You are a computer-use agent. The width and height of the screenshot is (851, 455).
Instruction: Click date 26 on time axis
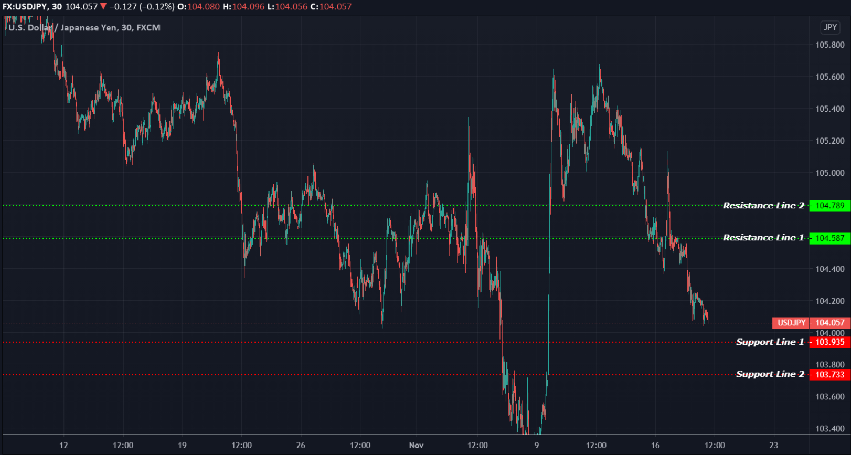tap(301, 445)
